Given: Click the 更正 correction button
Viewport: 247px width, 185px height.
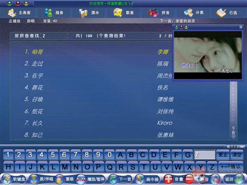Looking at the screenshot, I should (223, 155).
